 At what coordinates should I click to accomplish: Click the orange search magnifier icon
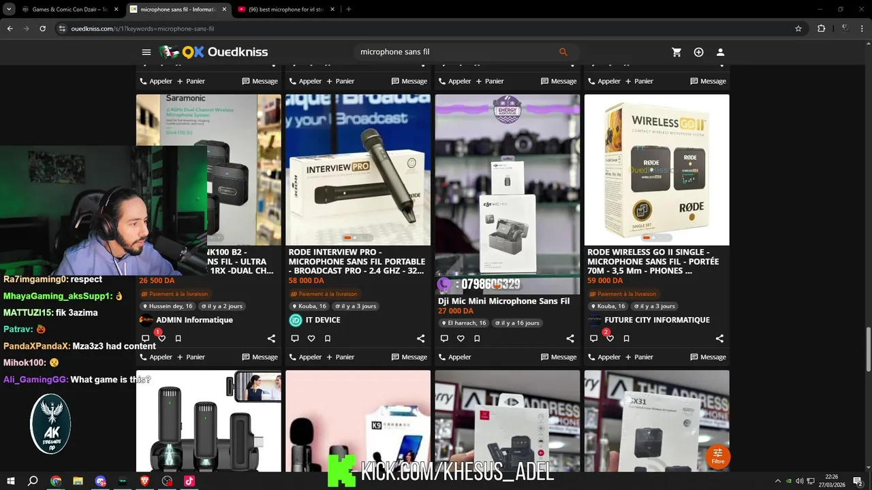tap(563, 52)
